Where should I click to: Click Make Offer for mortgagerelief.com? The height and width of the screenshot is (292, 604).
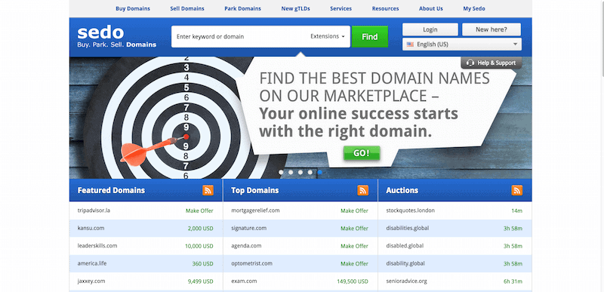tap(354, 211)
